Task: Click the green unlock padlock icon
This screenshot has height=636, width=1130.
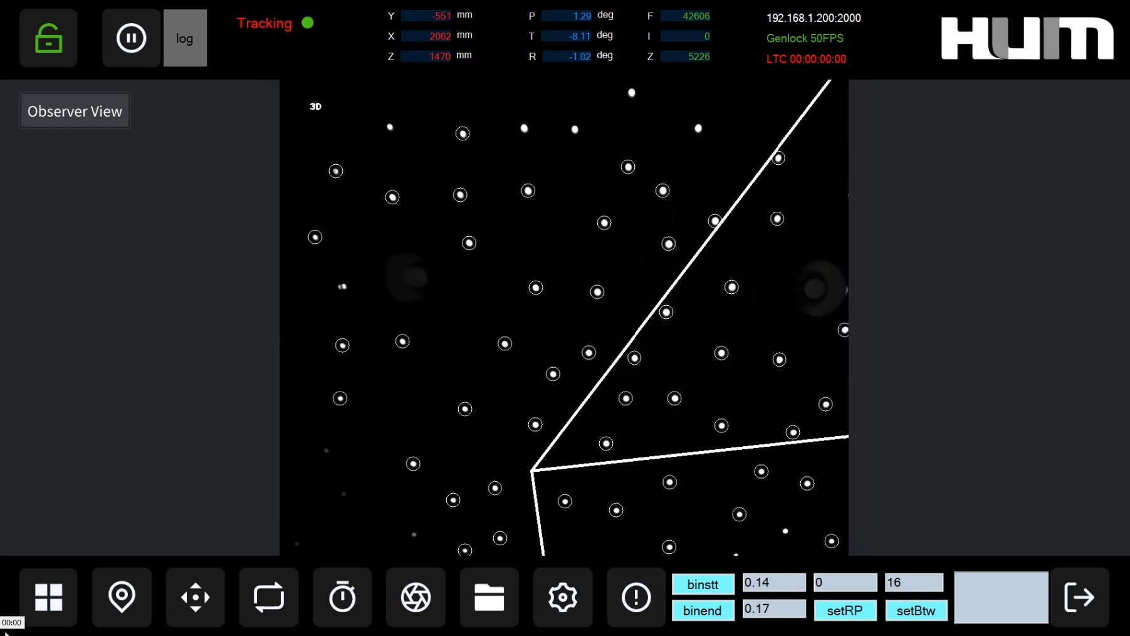Action: point(48,38)
